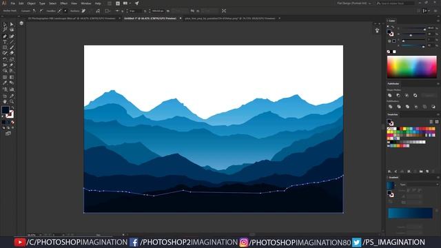This screenshot has width=441, height=248.
Task: Open the arrange documents dropdown arrow
Action: pos(131,3)
